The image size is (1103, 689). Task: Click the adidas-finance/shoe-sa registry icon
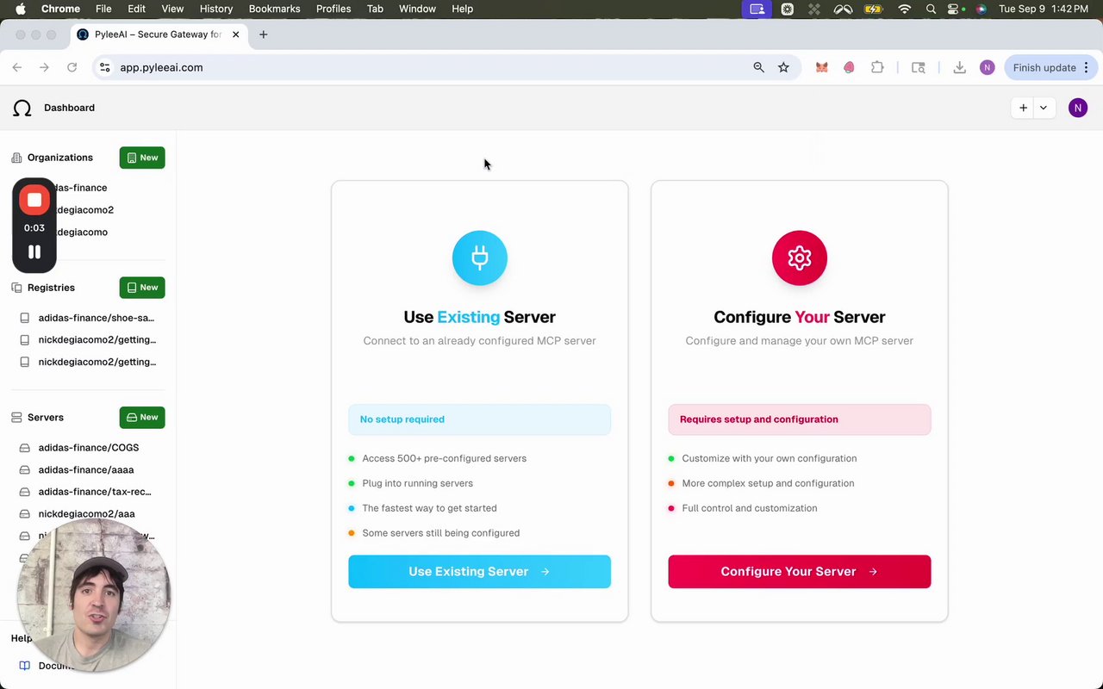pyautogui.click(x=25, y=318)
